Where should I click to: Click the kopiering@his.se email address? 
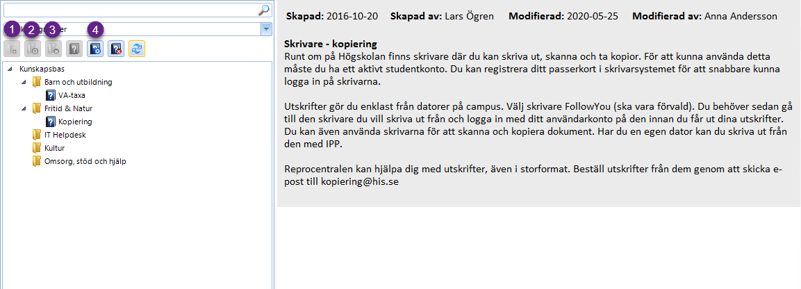(360, 182)
